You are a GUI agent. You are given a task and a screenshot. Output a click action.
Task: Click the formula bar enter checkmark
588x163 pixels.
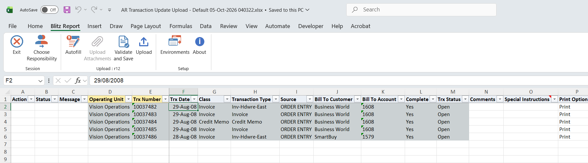click(x=68, y=81)
